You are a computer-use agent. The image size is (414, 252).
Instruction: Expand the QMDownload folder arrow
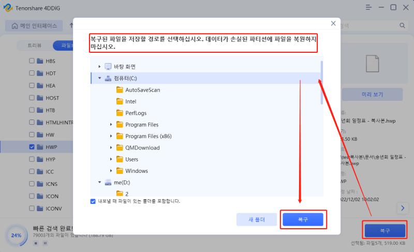tap(111, 148)
